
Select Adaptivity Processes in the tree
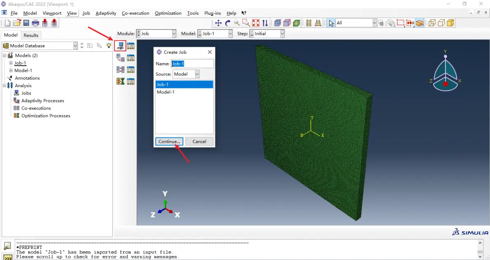click(x=43, y=101)
